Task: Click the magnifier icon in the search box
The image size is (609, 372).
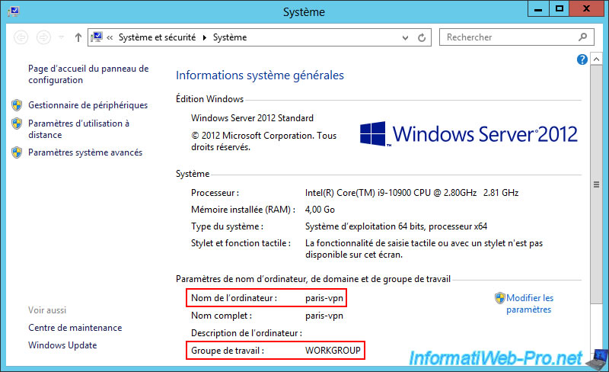Action: (582, 37)
